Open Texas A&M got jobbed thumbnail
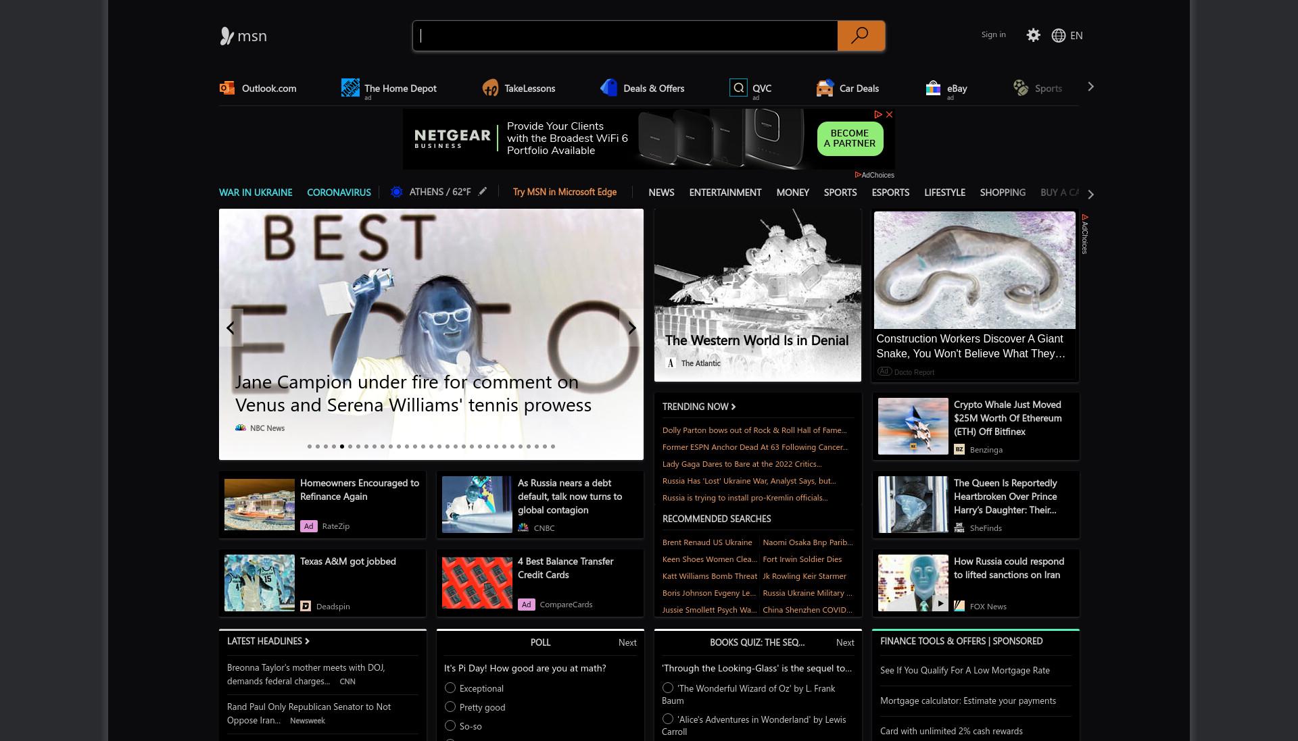Image resolution: width=1298 pixels, height=741 pixels. pos(260,583)
